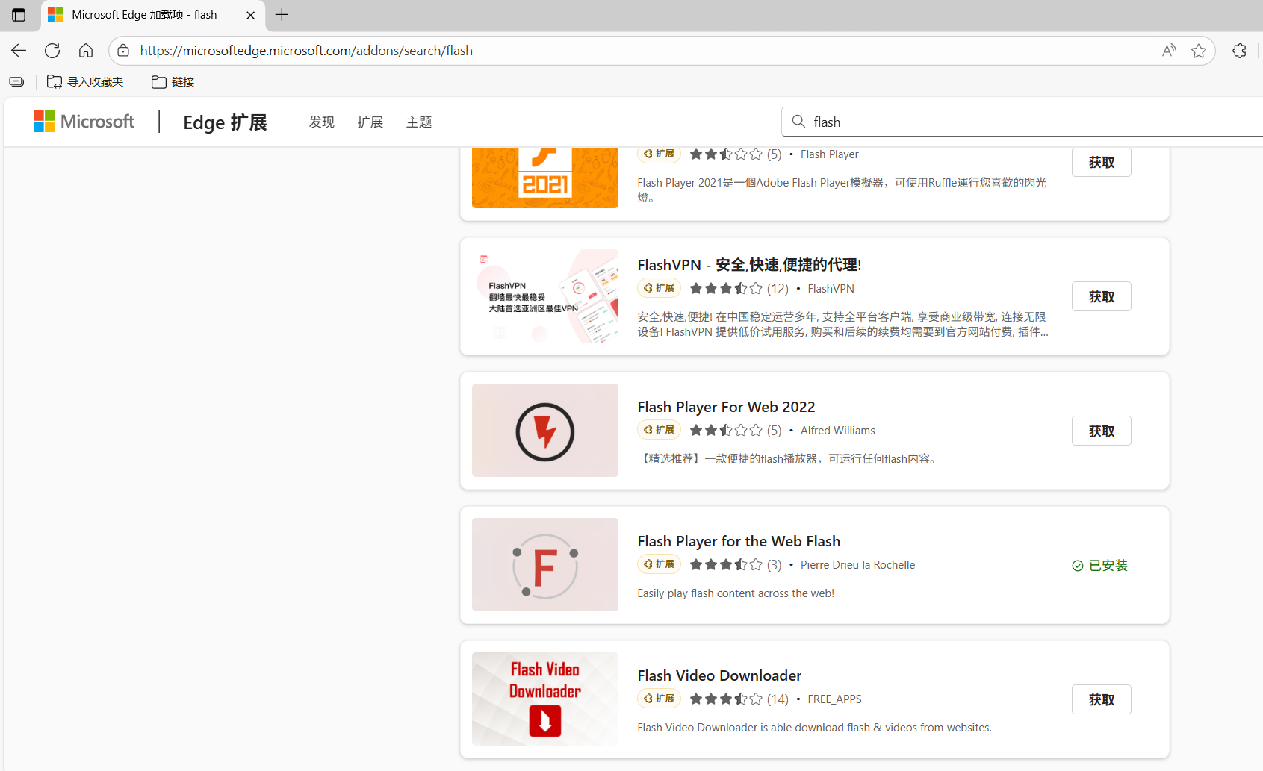
Task: Open a new browser tab
Action: click(282, 15)
